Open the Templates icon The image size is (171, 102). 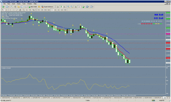tap(91, 7)
